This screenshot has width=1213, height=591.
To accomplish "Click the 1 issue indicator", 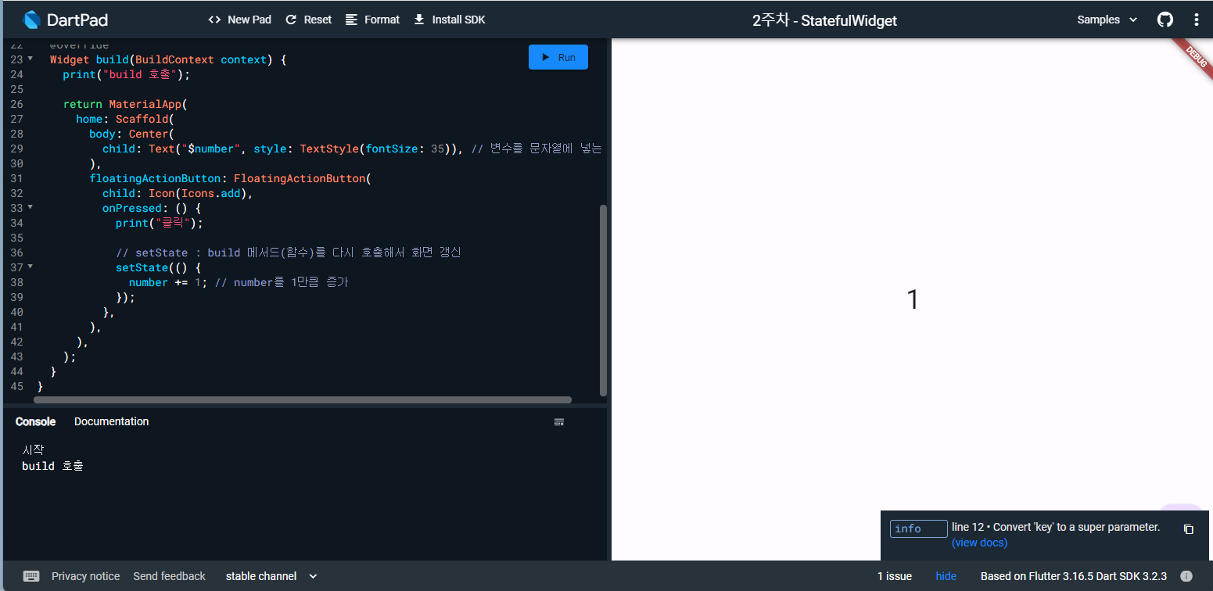I will pos(895,576).
